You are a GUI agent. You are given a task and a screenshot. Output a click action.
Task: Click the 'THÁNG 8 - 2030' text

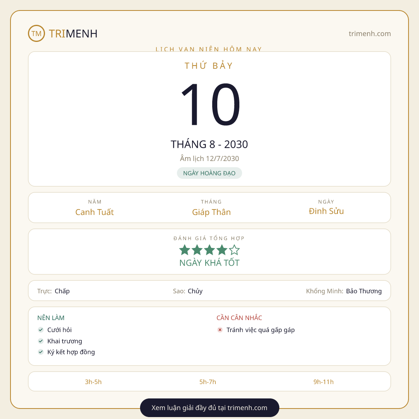[x=209, y=144]
